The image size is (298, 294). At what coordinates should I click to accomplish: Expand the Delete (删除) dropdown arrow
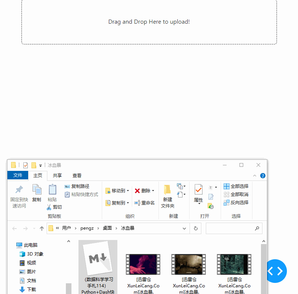(x=153, y=191)
